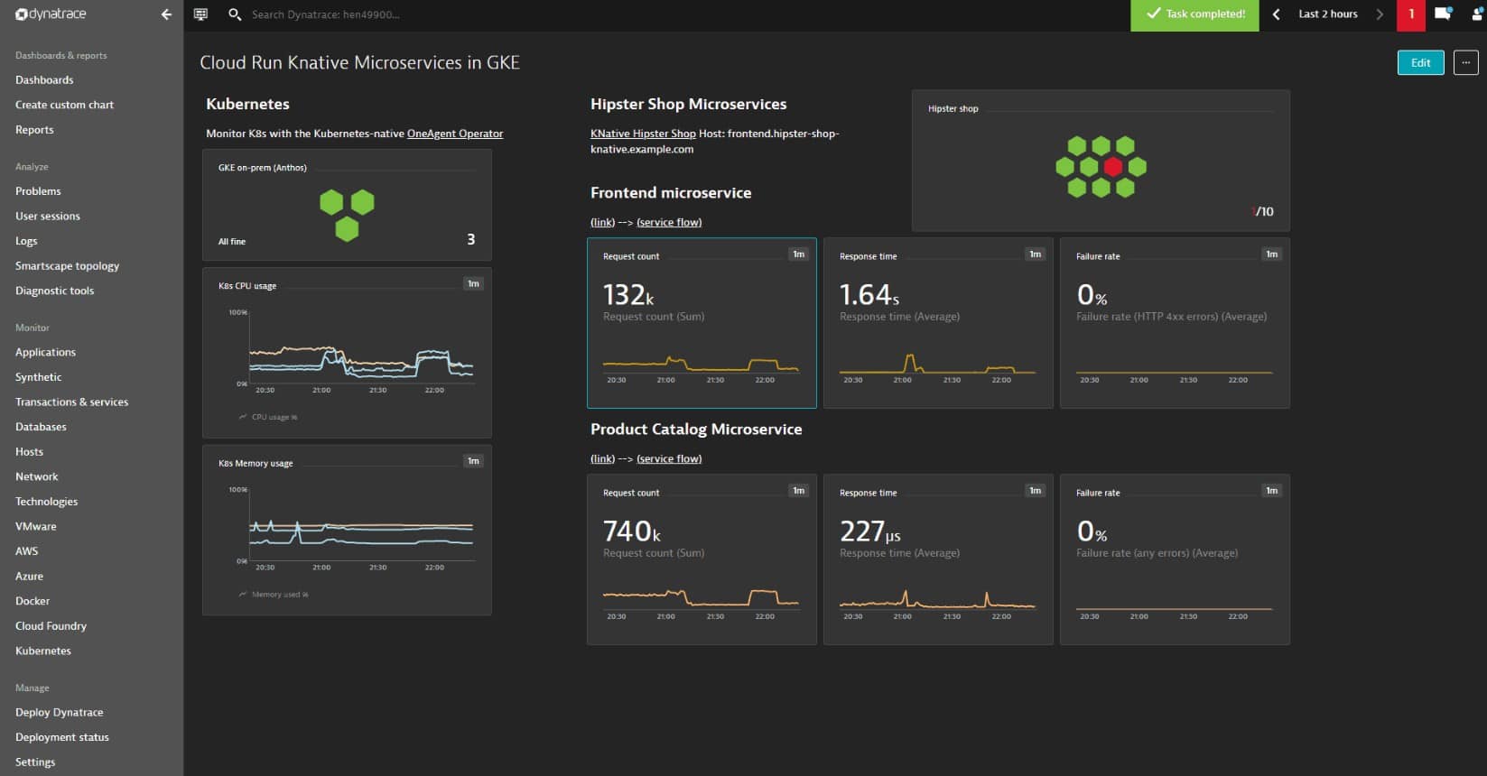Open Docker in the sidebar
Screen dimensions: 1487x776
[33, 601]
